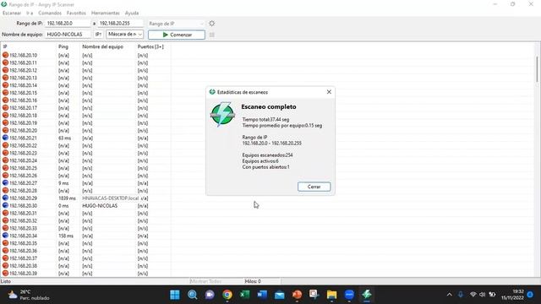541x304 pixels.
Task: Select blue alive icon for 192.168.20.34
Action: (x=5, y=236)
